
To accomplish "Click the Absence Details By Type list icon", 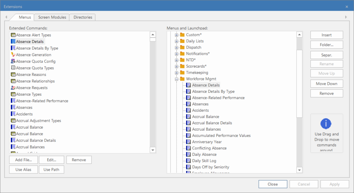I will click(x=13, y=48).
